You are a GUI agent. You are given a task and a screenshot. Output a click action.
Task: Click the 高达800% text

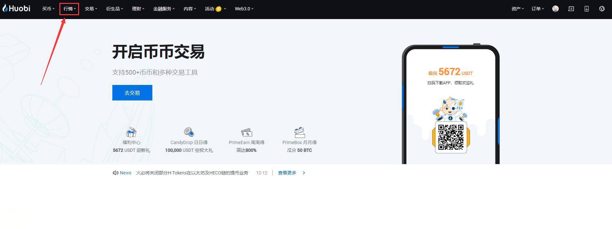click(247, 150)
